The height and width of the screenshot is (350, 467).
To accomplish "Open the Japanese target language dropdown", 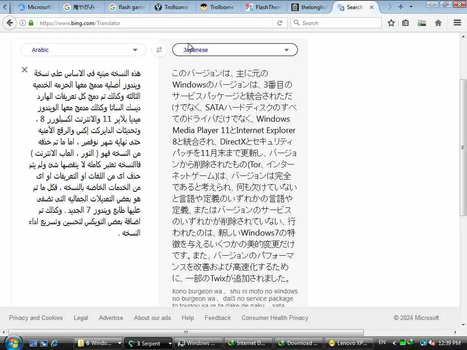I will [x=235, y=50].
